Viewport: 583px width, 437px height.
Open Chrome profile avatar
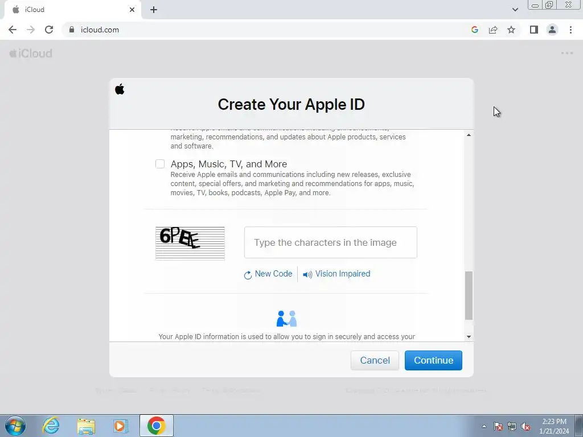point(552,30)
